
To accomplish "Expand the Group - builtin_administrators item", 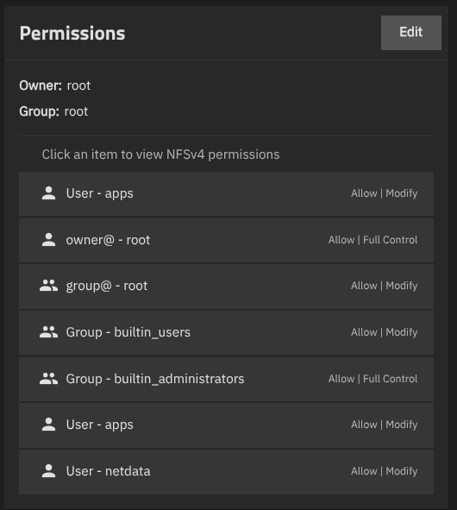I will click(226, 379).
